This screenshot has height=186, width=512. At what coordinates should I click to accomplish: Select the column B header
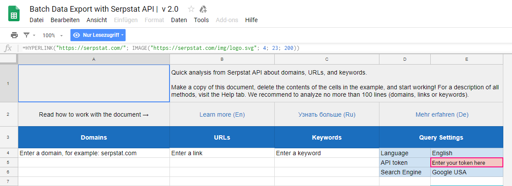[222, 59]
